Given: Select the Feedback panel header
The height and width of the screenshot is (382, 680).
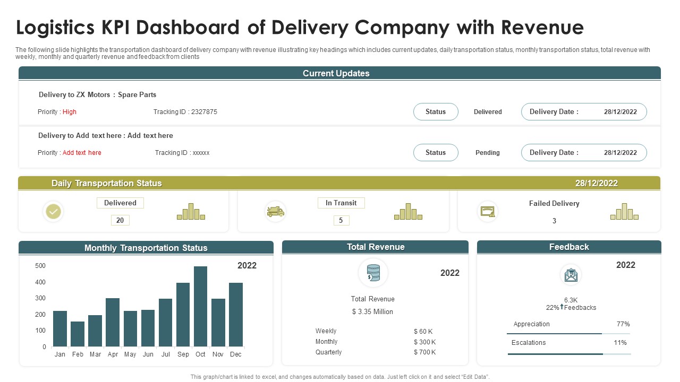Looking at the screenshot, I should pyautogui.click(x=569, y=247).
